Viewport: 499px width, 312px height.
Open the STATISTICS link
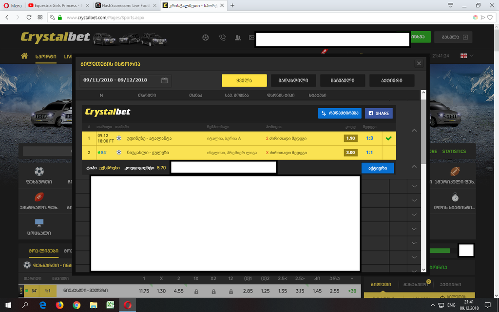454,152
